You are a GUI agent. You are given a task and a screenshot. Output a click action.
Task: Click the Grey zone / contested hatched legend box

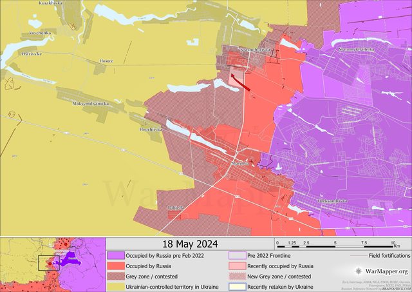point(116,276)
